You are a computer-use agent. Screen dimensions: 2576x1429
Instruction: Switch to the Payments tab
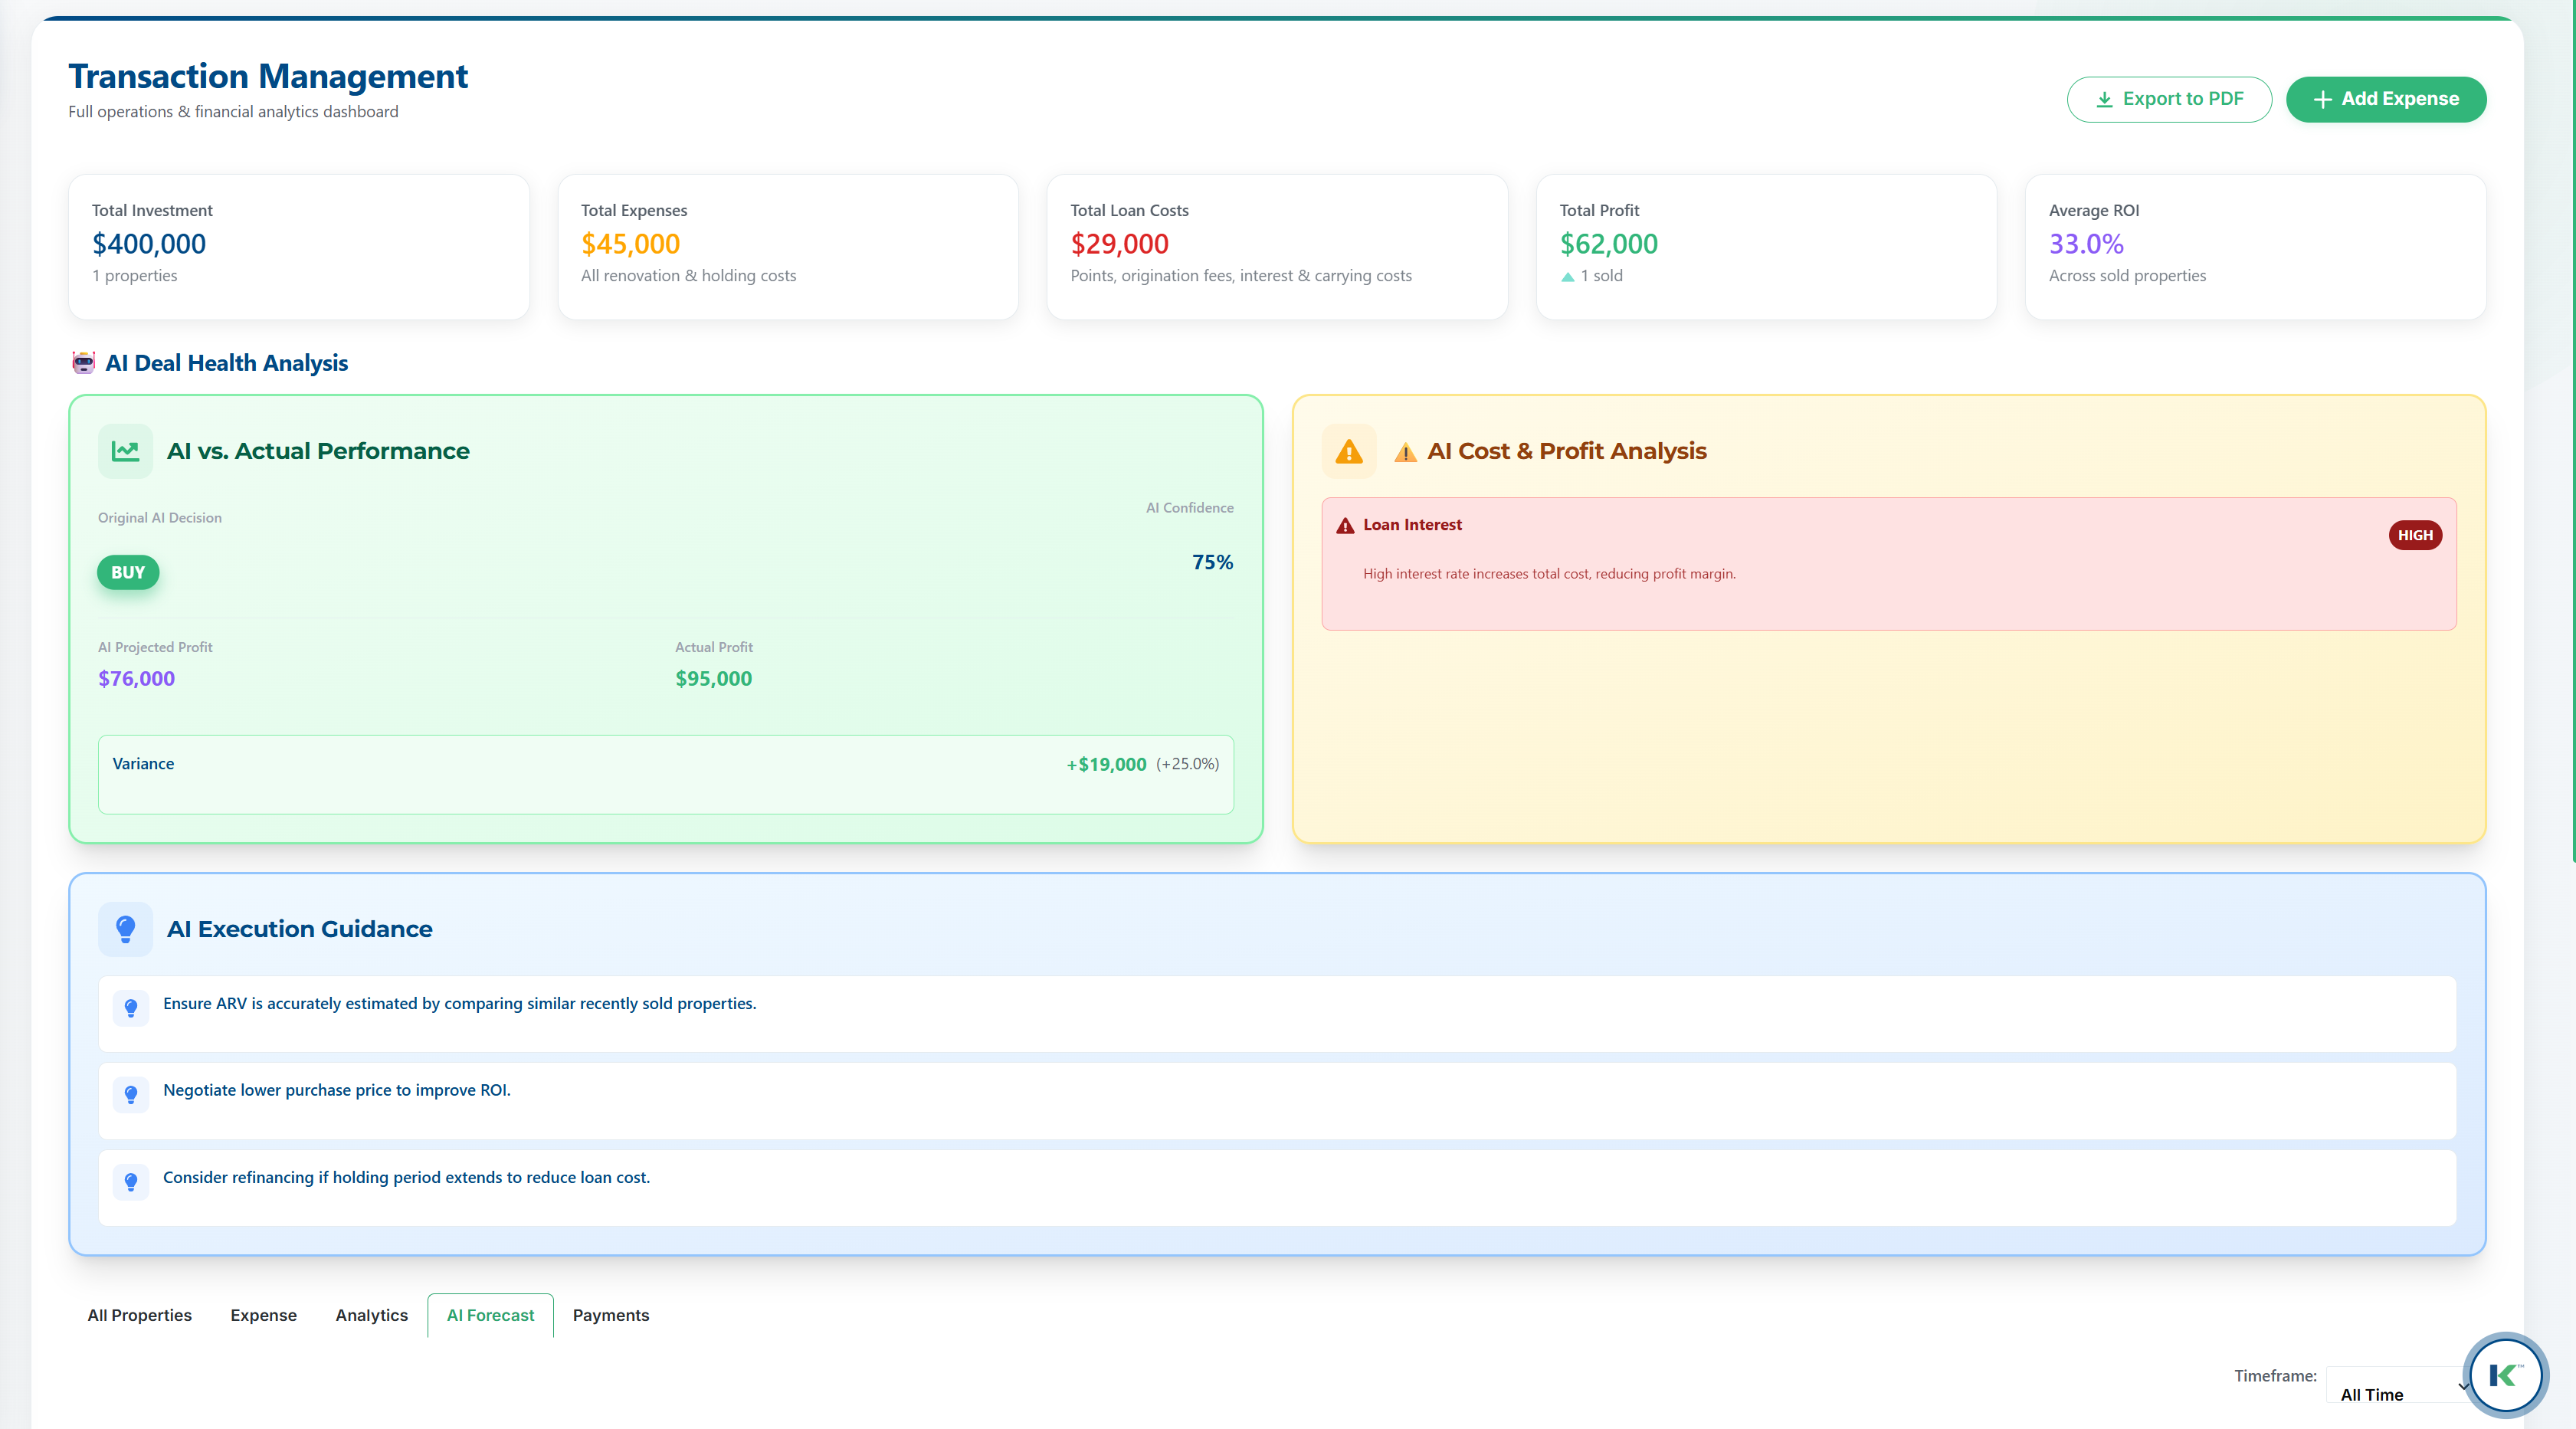tap(611, 1315)
